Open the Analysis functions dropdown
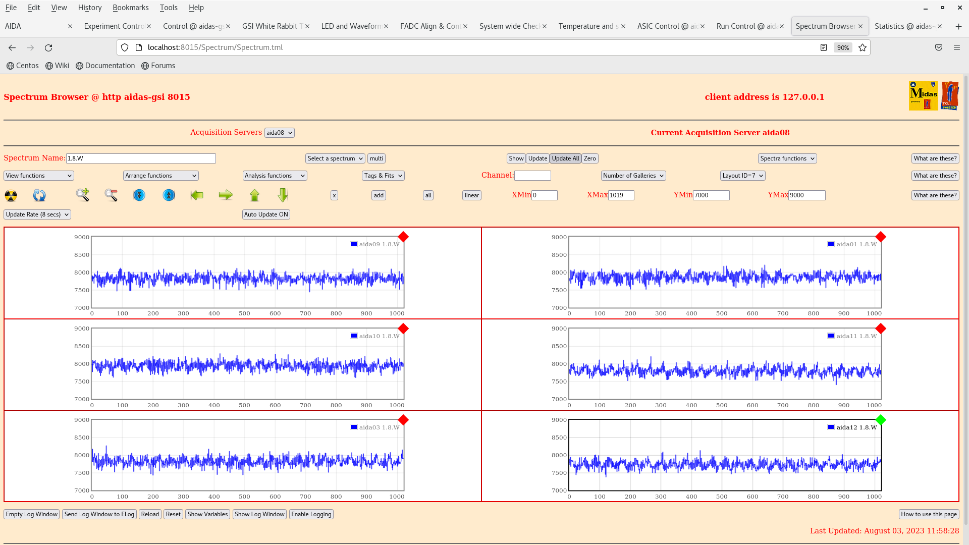 coord(275,176)
